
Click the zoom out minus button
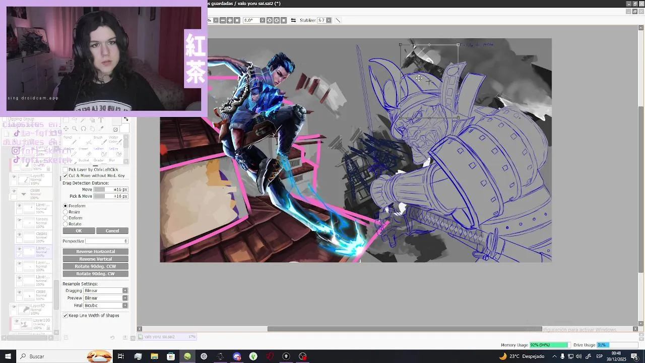(223, 20)
